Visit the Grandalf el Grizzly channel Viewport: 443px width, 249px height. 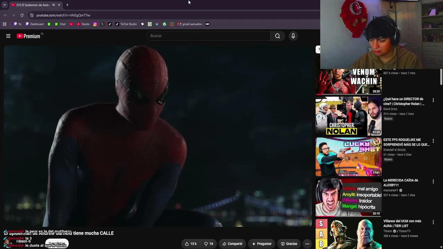pyautogui.click(x=395, y=150)
